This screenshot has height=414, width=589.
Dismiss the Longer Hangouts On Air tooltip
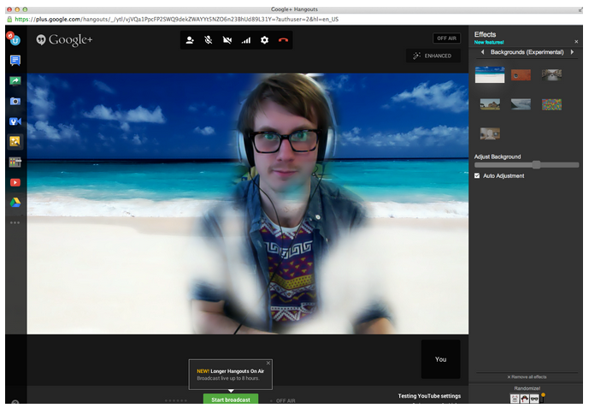pos(268,363)
